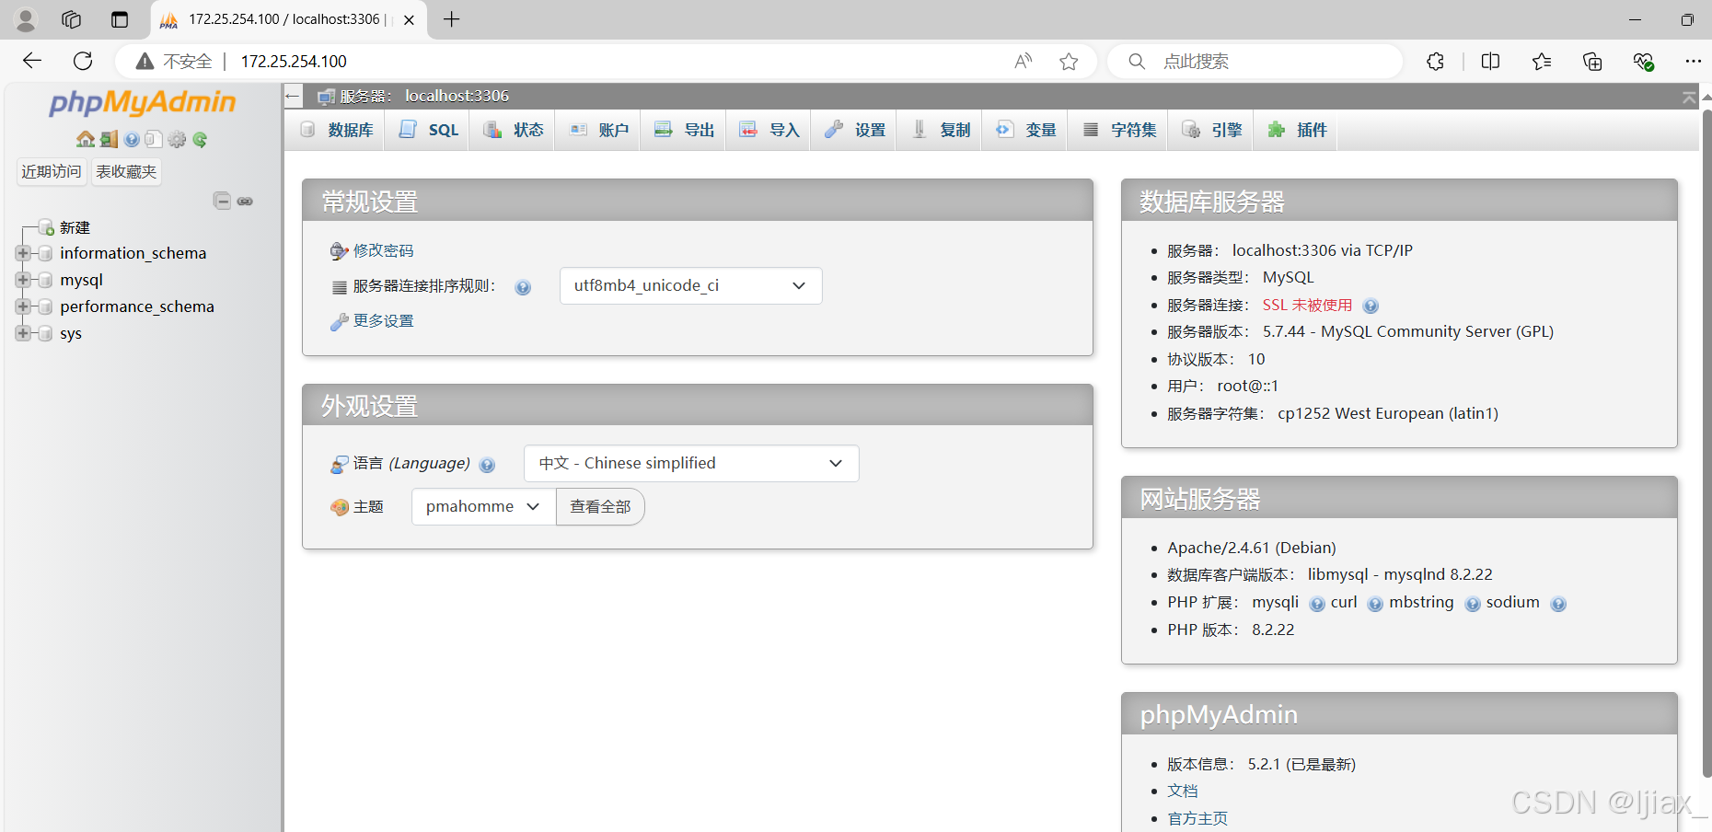The height and width of the screenshot is (832, 1712).
Task: Open the 引擎 engines tab
Action: pos(1211,130)
